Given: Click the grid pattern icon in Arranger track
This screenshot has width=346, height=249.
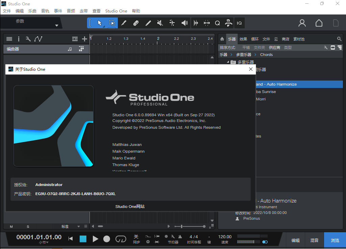Looking at the screenshot, I should tap(81, 49).
